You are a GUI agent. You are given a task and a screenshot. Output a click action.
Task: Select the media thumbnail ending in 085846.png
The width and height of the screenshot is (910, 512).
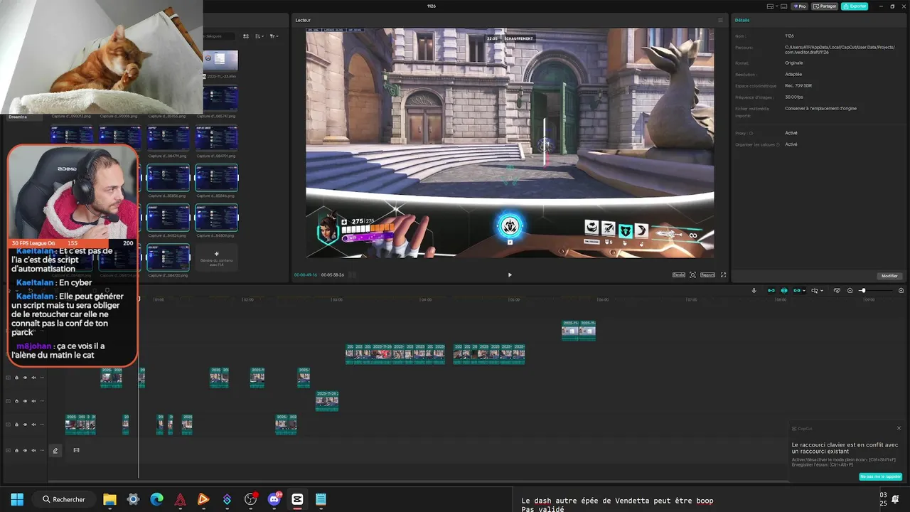click(x=217, y=179)
